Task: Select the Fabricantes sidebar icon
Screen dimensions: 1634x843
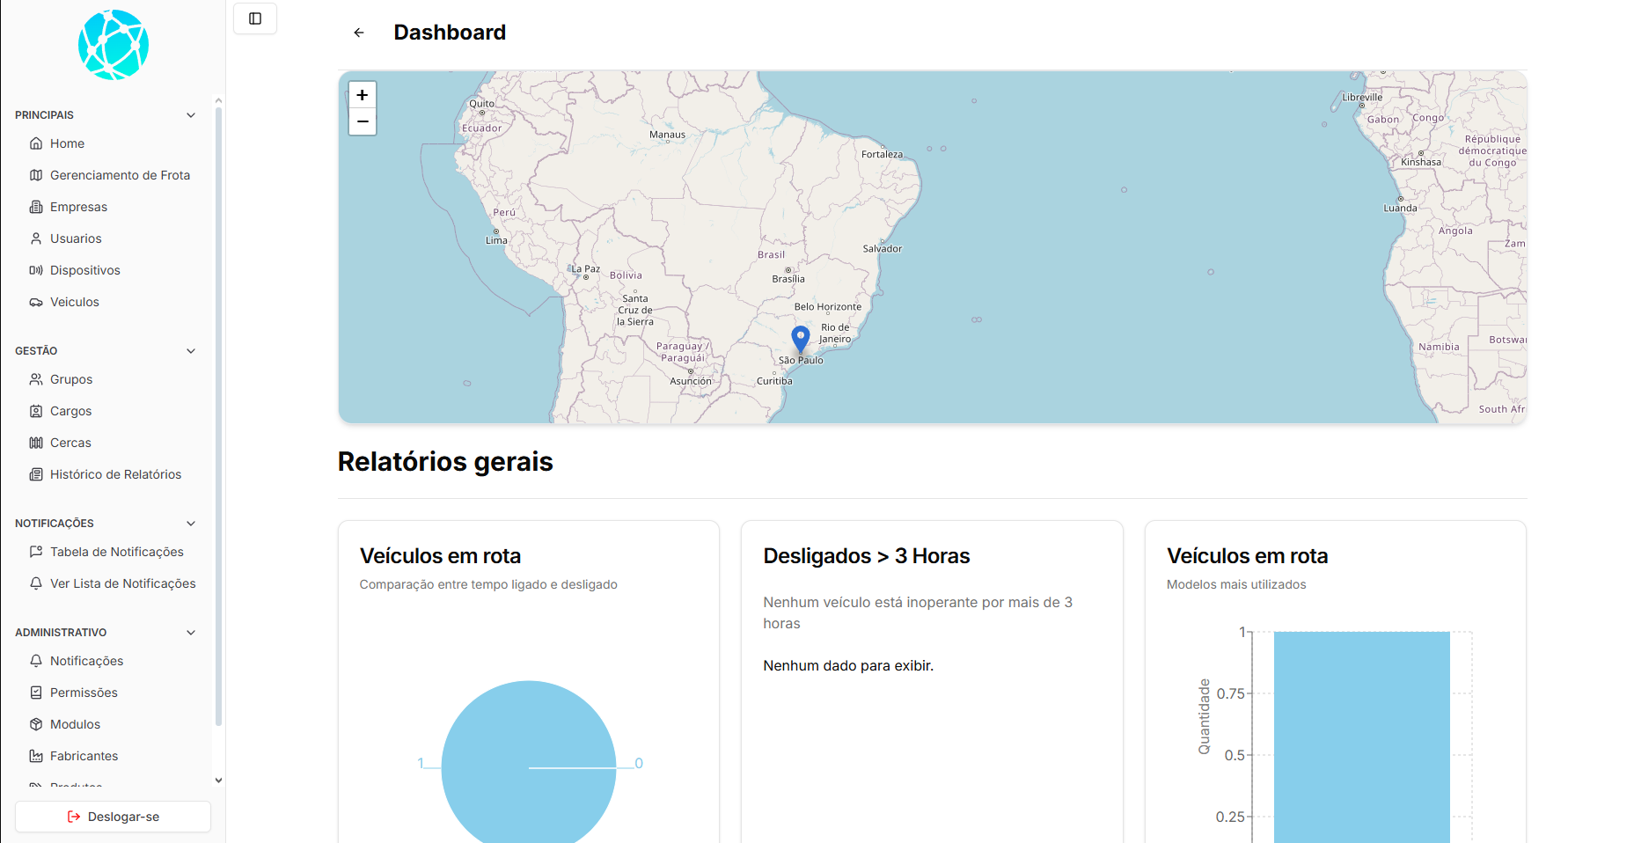Action: pyautogui.click(x=35, y=756)
